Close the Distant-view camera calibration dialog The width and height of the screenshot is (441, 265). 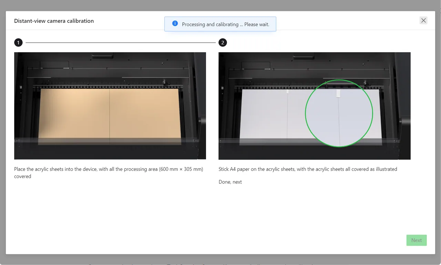pyautogui.click(x=423, y=20)
